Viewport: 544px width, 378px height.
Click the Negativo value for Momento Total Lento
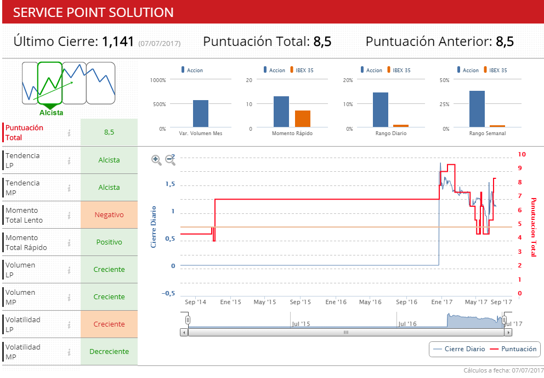[109, 214]
